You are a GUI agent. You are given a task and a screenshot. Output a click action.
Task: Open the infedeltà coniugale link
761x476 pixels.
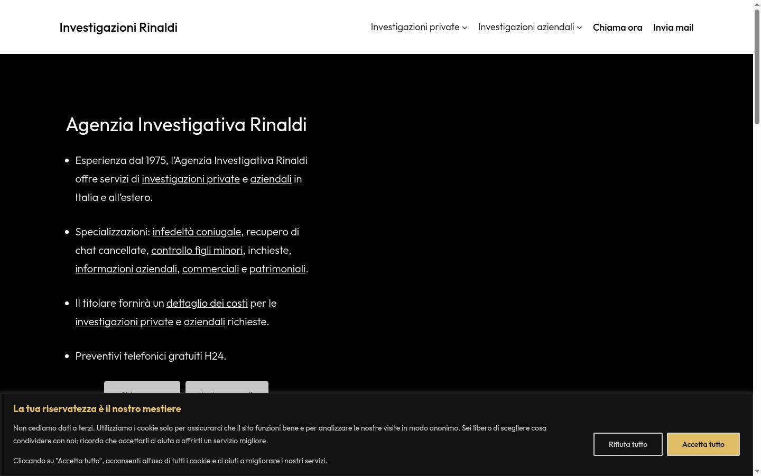[x=197, y=232]
